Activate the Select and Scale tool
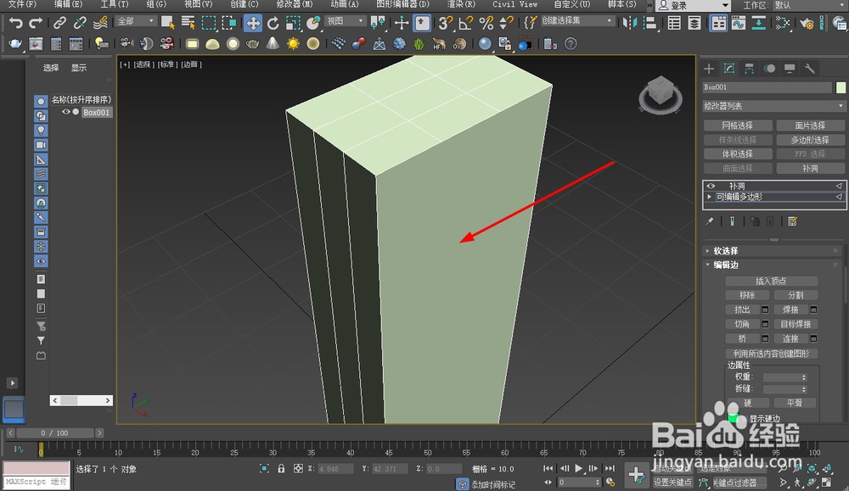This screenshot has width=849, height=491. coord(293,23)
